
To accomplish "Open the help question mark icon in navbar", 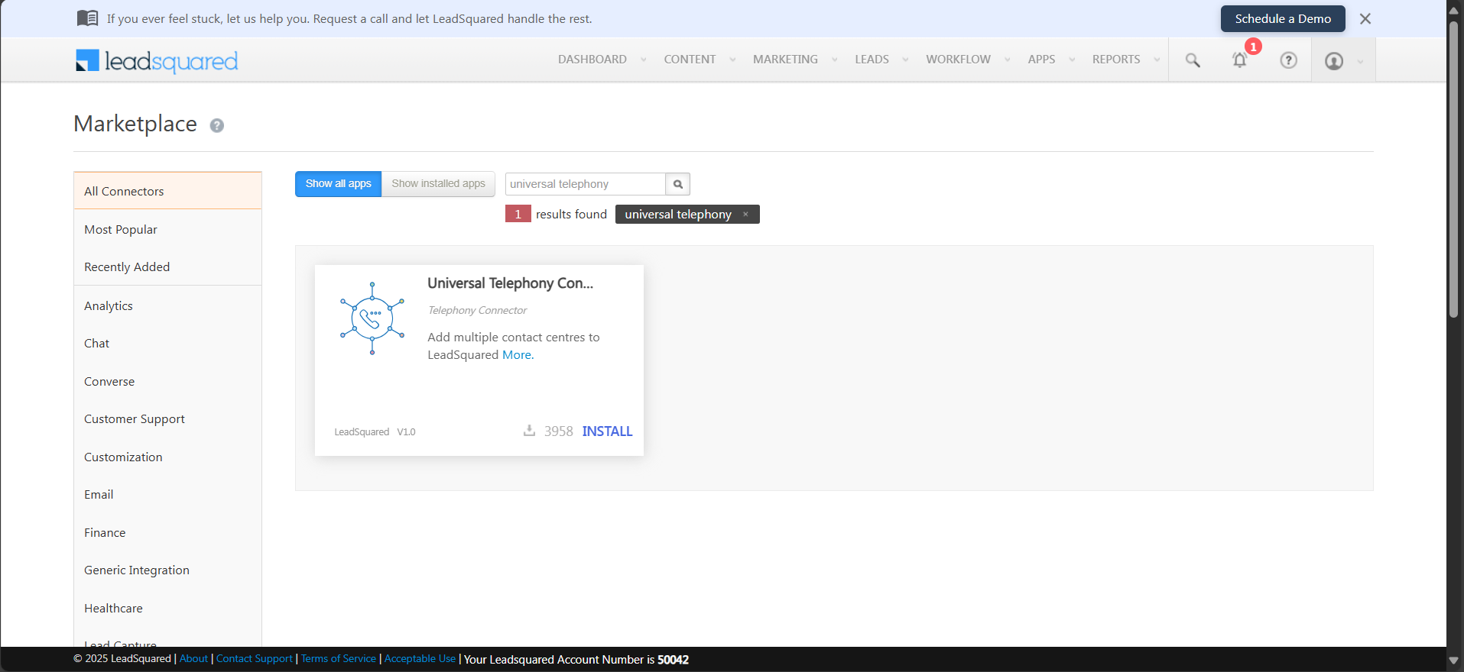I will point(1289,60).
